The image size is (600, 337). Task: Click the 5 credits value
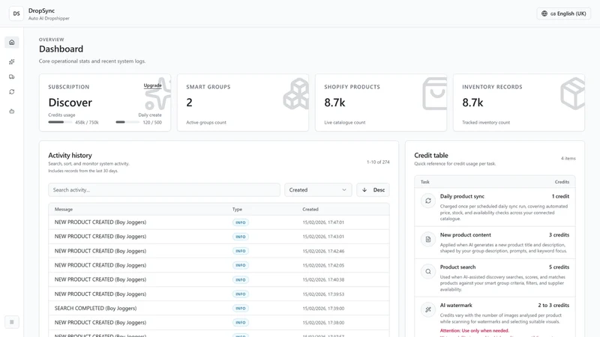(559, 267)
